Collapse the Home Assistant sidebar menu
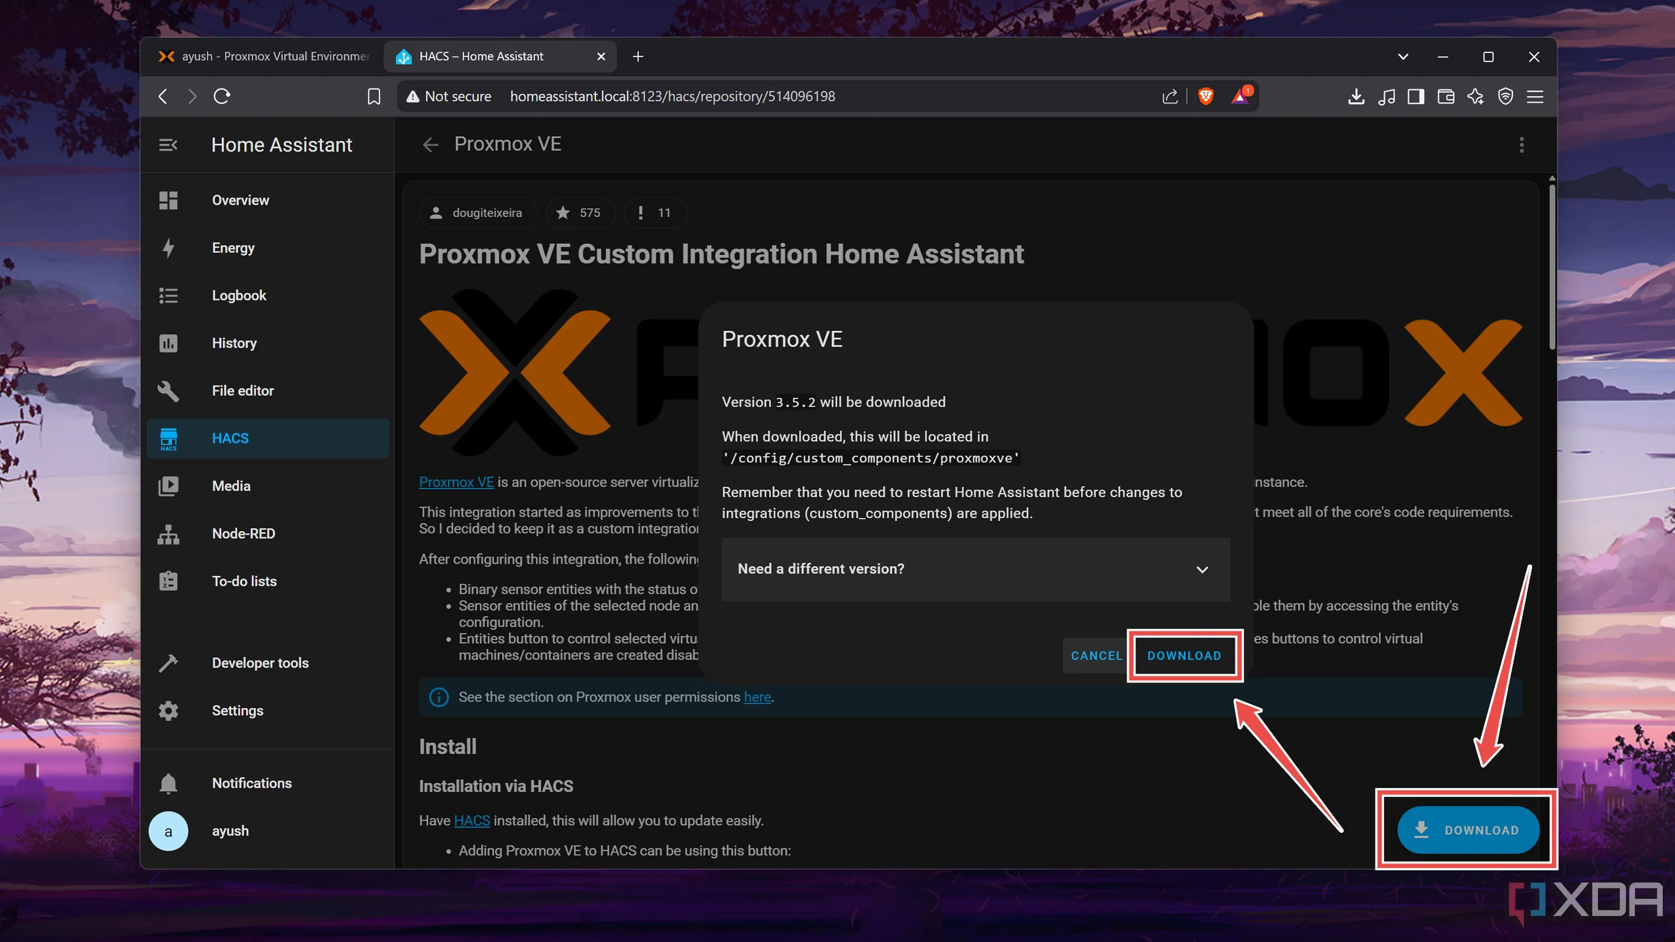1675x942 pixels. point(168,144)
